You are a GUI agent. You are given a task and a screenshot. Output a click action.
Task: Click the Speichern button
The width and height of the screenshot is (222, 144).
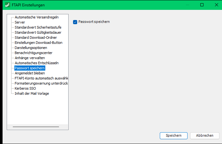(x=174, y=135)
